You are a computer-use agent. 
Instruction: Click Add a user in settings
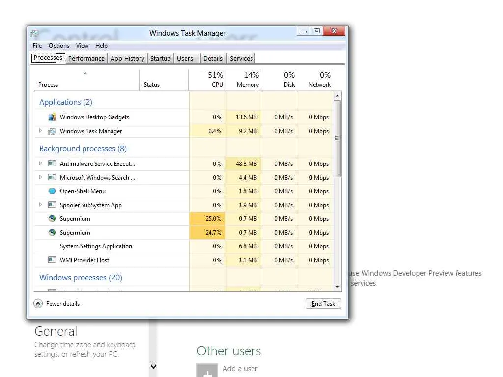(240, 369)
